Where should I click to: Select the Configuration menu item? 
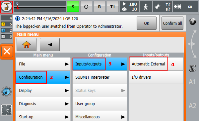(x=43, y=77)
